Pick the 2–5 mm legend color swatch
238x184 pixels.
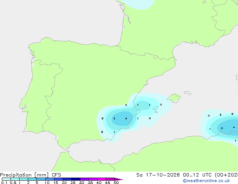click(x=32, y=179)
